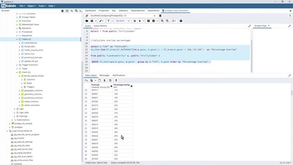Click the results grid vertical scrollbar
Screen dimensions: 293x165
292,93
